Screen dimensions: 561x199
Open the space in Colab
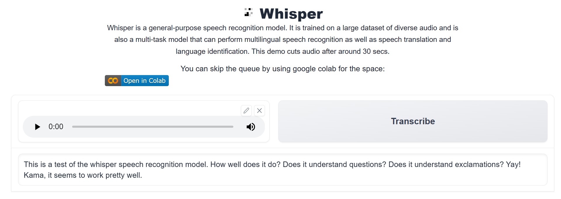[144, 81]
